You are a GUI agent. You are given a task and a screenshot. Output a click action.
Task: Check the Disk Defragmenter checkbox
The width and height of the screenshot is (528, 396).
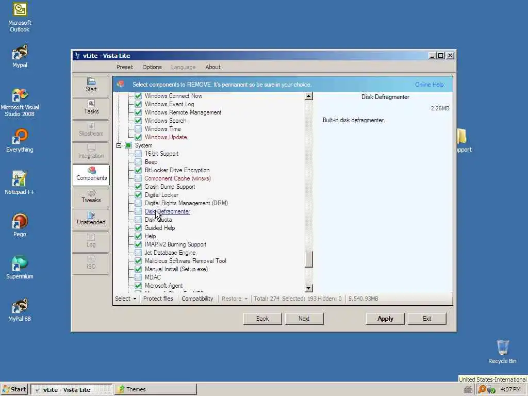coord(138,211)
